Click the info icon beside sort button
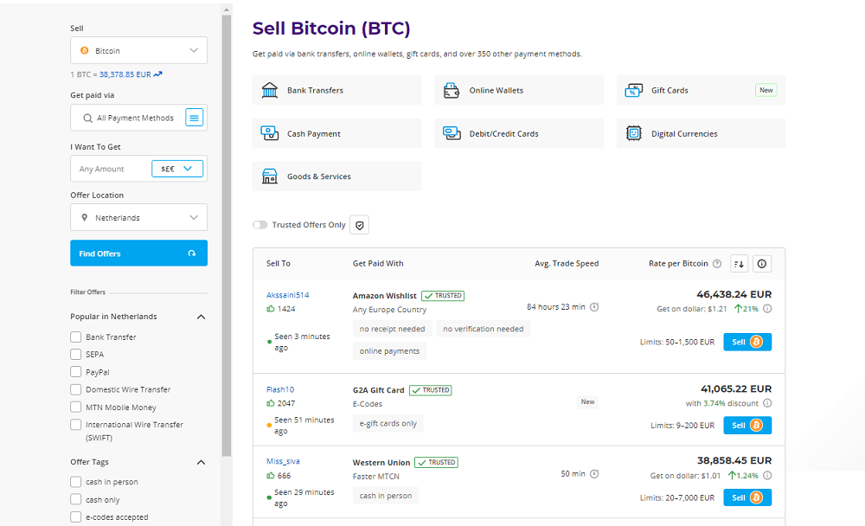The height and width of the screenshot is (526, 865). (x=762, y=264)
